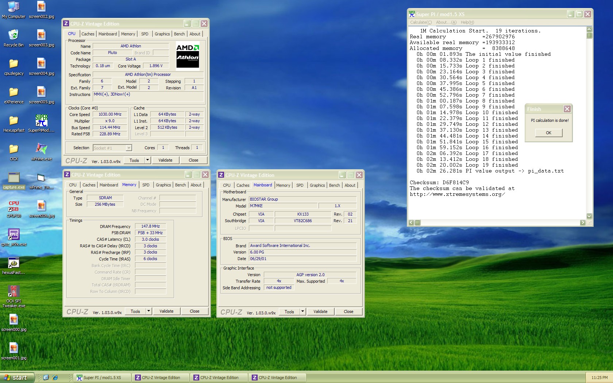Click the taskbar clock showing 11:25 PM
The height and width of the screenshot is (383, 613).
click(x=599, y=378)
